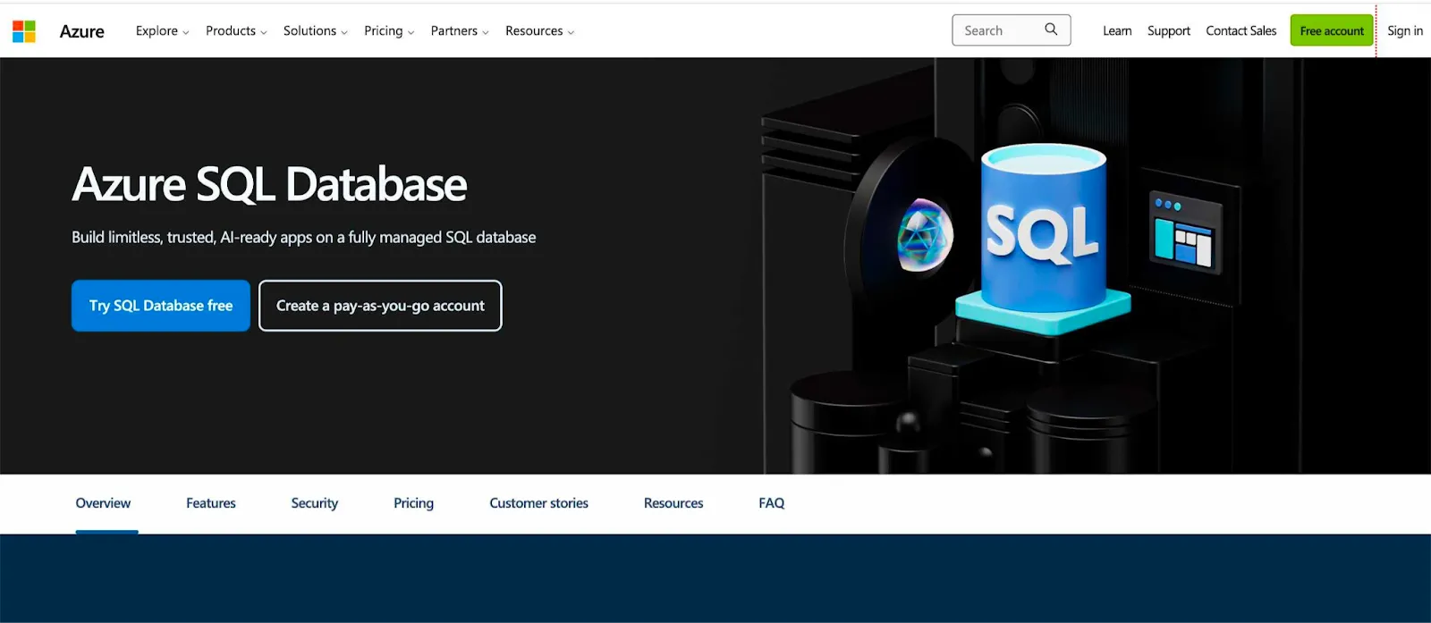
Task: Jump to the FAQ tab
Action: (772, 503)
